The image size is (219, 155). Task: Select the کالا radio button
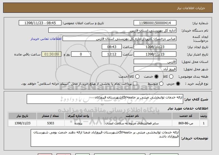point(171,77)
